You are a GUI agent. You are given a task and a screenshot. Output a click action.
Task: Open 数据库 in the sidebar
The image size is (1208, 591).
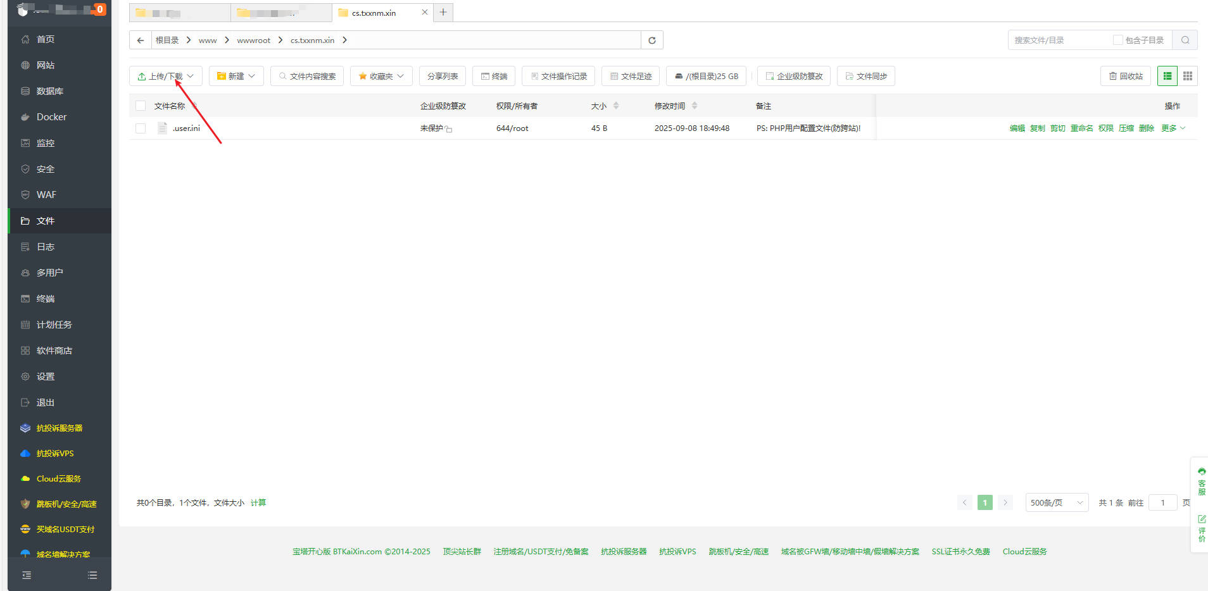[50, 91]
